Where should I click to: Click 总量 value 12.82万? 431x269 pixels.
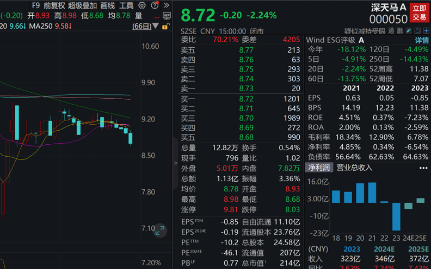[225, 148]
